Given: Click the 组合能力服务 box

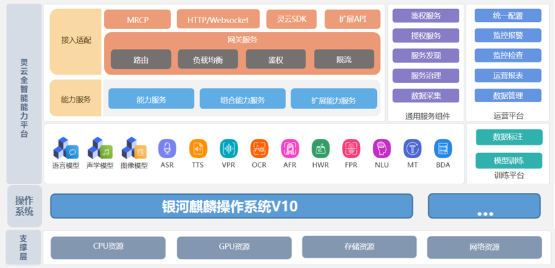Looking at the screenshot, I should (242, 98).
